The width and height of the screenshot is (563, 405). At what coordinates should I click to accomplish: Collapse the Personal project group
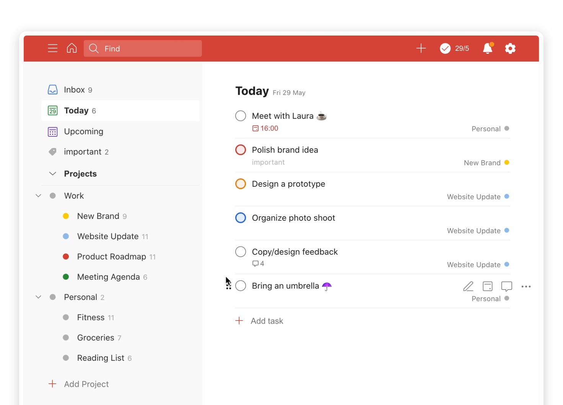point(38,297)
